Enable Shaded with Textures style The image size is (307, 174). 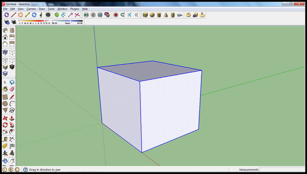point(12,67)
